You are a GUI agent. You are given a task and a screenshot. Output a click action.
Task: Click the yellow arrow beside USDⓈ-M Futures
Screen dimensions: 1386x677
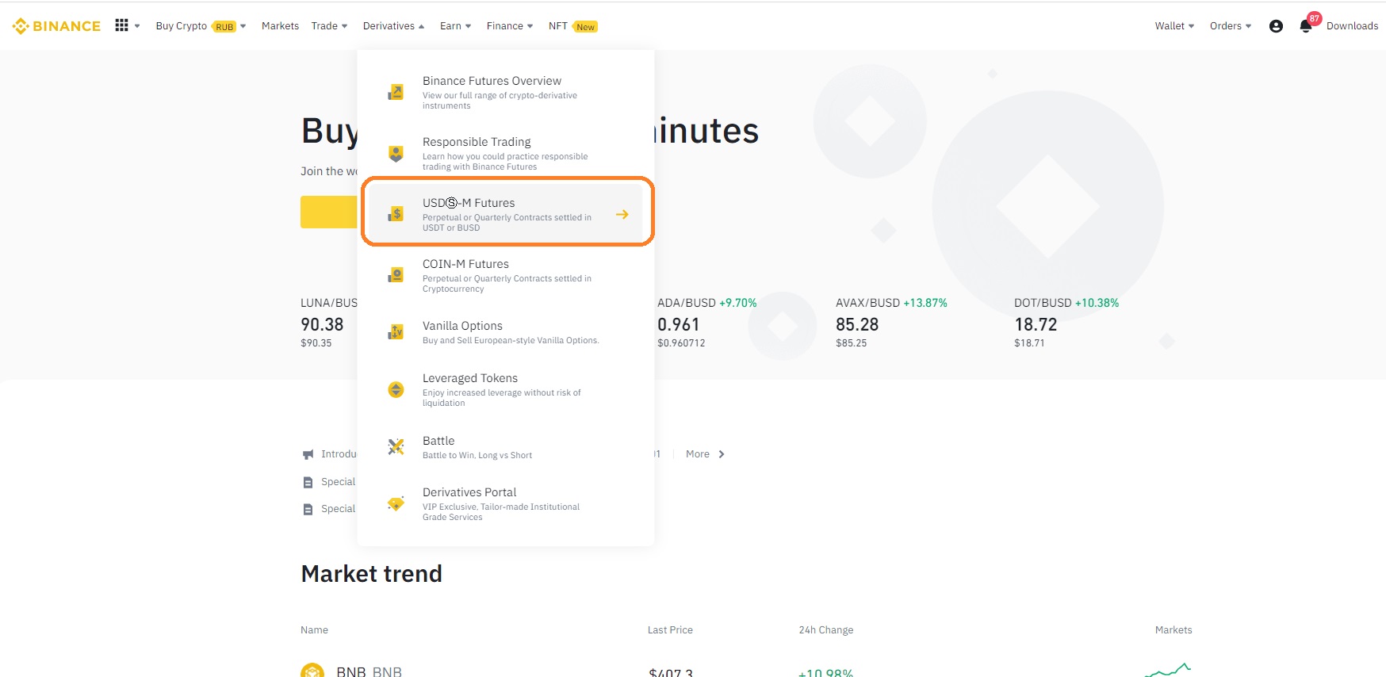click(622, 214)
